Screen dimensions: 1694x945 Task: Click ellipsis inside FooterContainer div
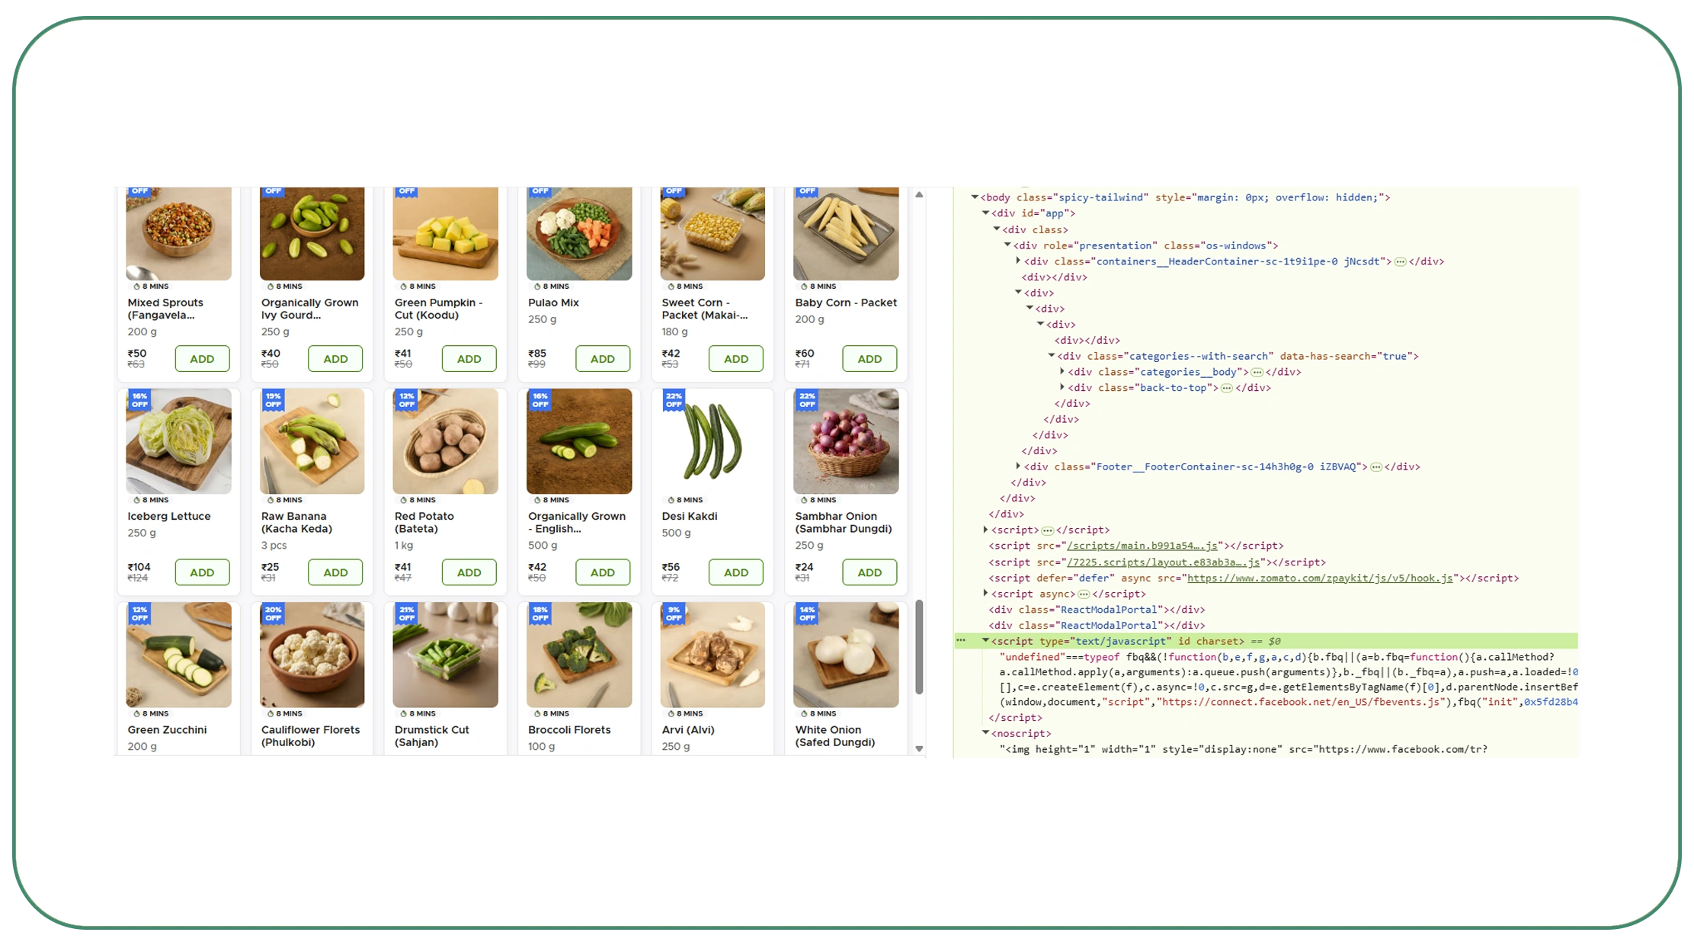(x=1376, y=466)
